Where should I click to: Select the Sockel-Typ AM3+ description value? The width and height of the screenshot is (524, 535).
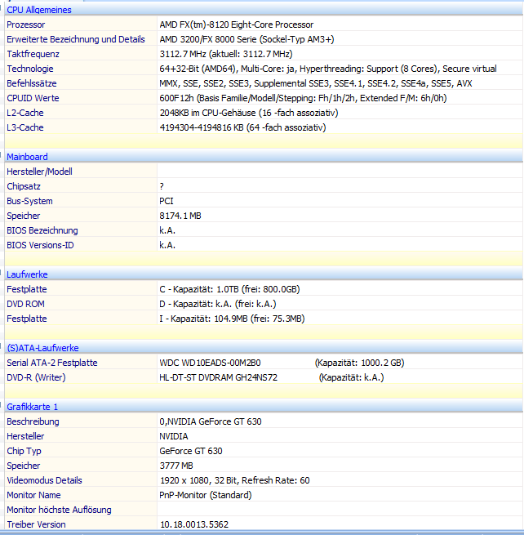246,39
